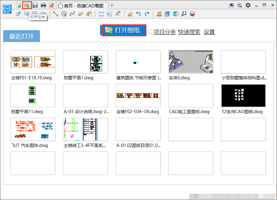Click file name A-03 设计说明.dwg-2...
The width and height of the screenshot is (277, 200).
tap(86, 111)
